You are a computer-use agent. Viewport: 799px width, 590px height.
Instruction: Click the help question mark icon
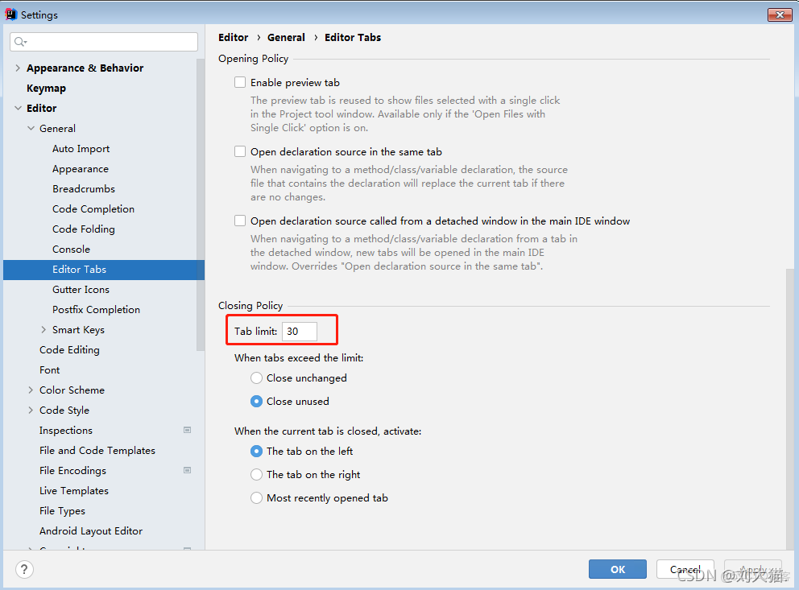point(25,570)
